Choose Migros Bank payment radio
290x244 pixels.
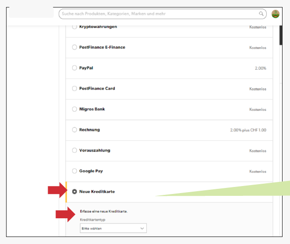(74, 109)
